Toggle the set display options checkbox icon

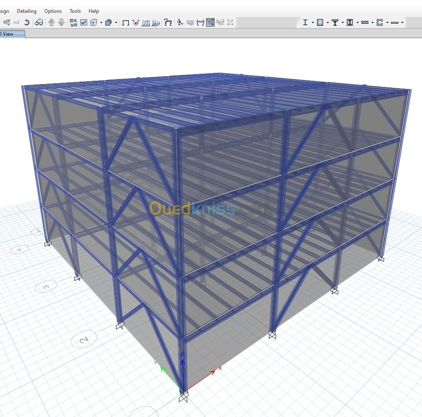pos(84,22)
